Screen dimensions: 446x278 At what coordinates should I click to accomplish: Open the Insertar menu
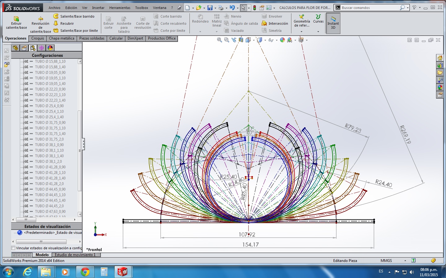coord(98,8)
